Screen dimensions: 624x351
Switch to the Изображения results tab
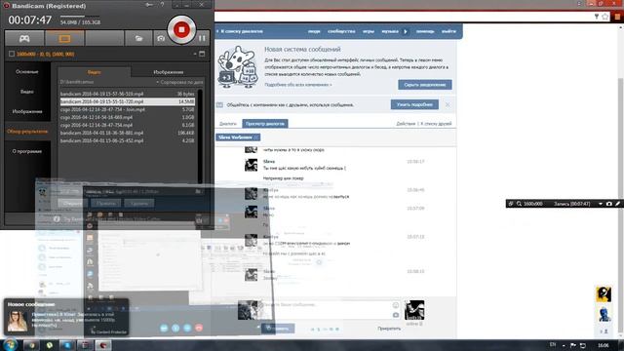(x=169, y=72)
